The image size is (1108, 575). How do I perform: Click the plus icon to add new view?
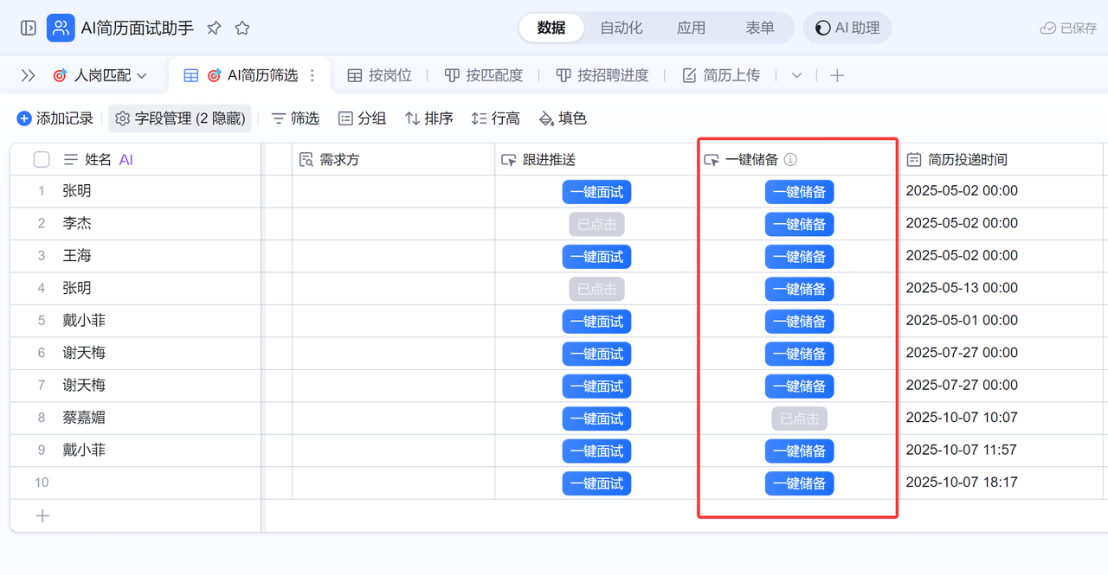click(837, 75)
